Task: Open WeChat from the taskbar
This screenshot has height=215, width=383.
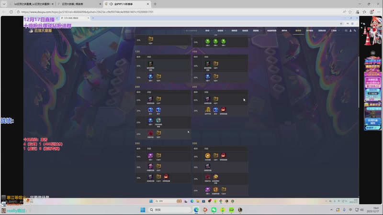Action: click(214, 210)
